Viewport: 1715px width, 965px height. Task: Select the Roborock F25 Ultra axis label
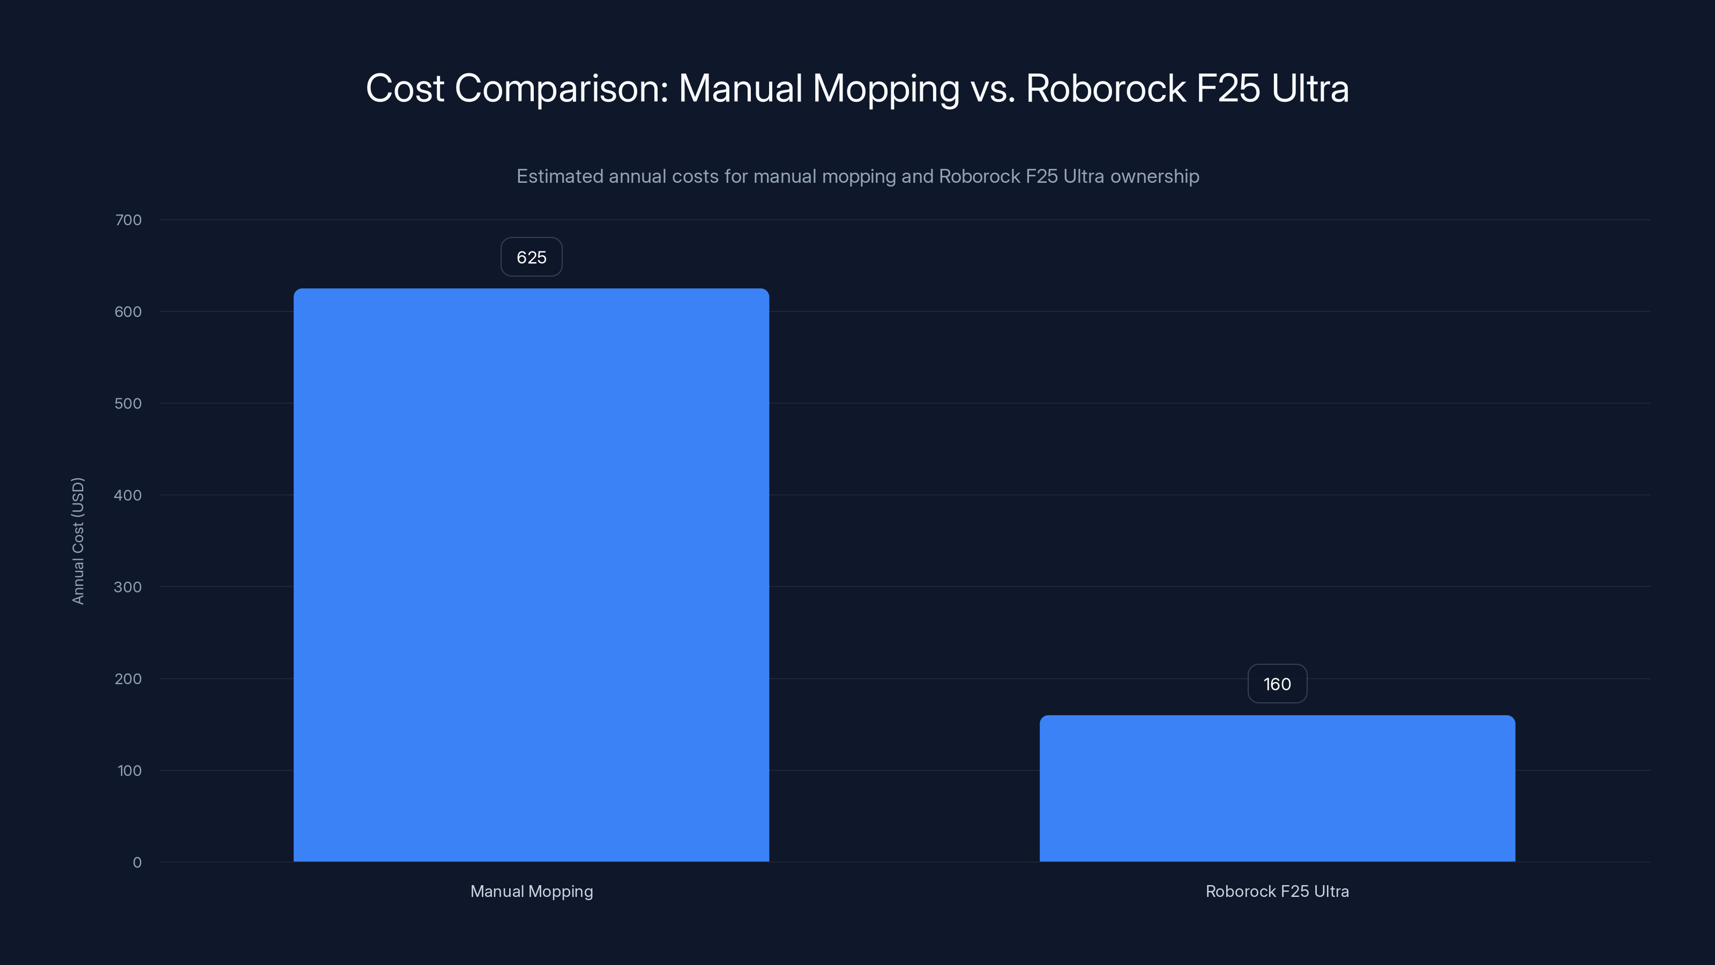click(x=1277, y=891)
